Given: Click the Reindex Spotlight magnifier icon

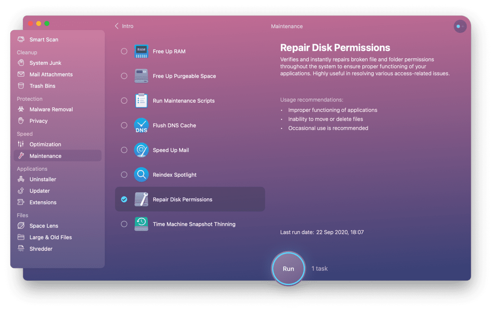Looking at the screenshot, I should pos(141,175).
